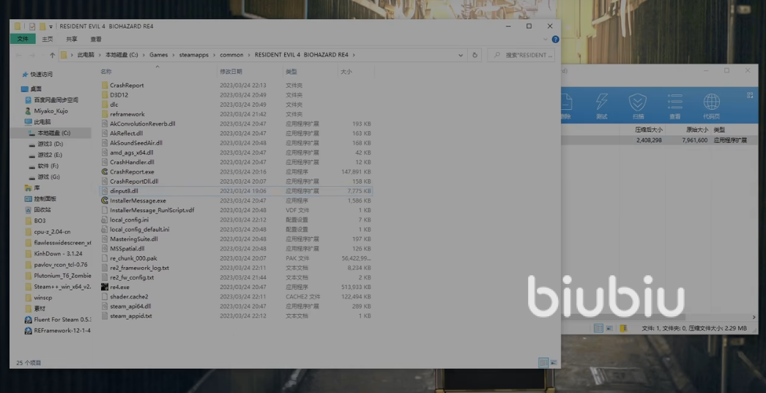Toggle properties checkmark in quick access toolbar
Screen dimensions: 766x393
tap(32, 26)
